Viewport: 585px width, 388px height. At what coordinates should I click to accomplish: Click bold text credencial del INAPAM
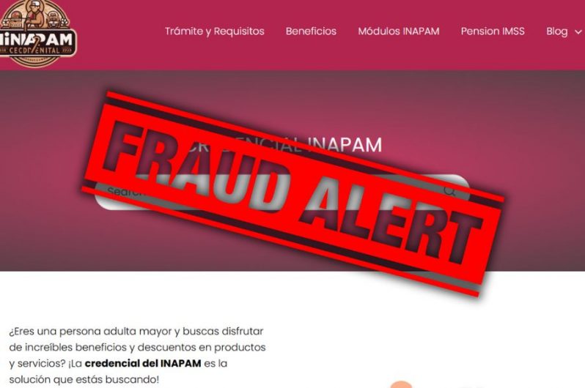coord(143,363)
